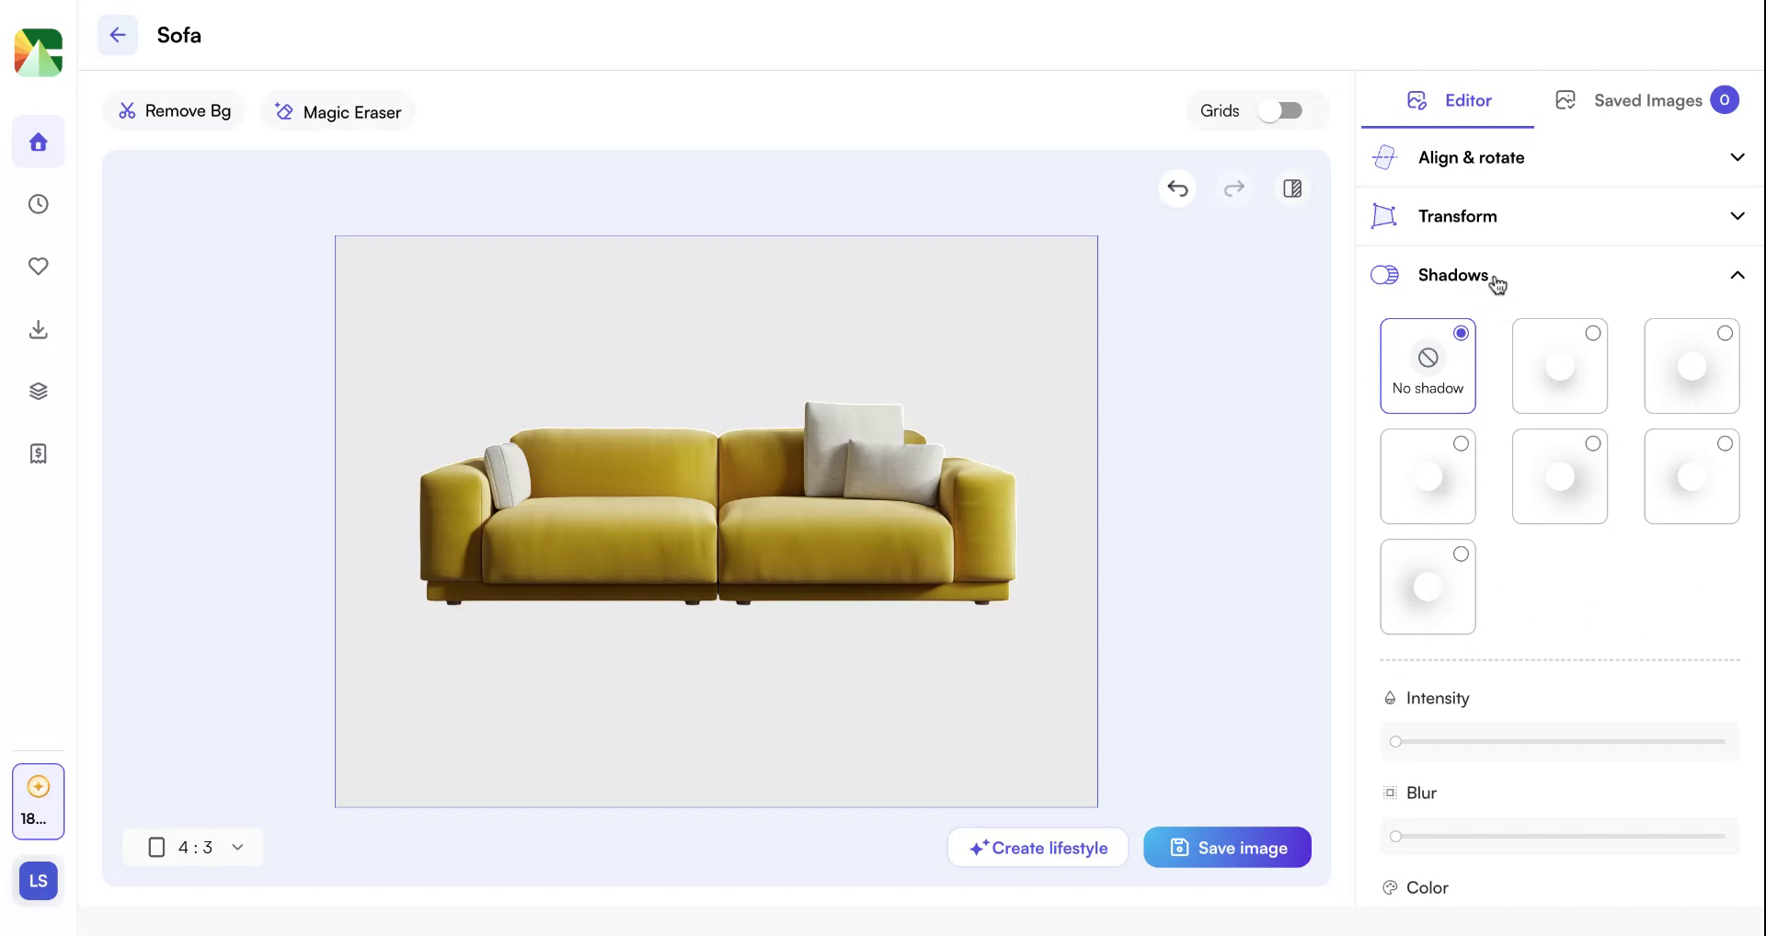The image size is (1766, 936).
Task: Expand the Align & rotate section
Action: (x=1737, y=157)
